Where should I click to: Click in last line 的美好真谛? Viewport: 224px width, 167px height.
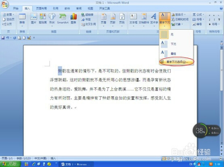point(60,107)
